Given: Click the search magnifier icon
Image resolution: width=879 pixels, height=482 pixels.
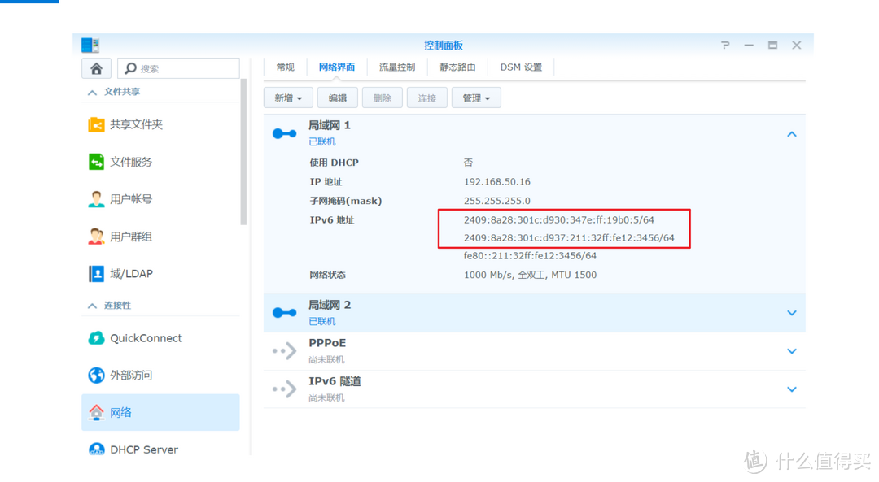Looking at the screenshot, I should pyautogui.click(x=130, y=68).
